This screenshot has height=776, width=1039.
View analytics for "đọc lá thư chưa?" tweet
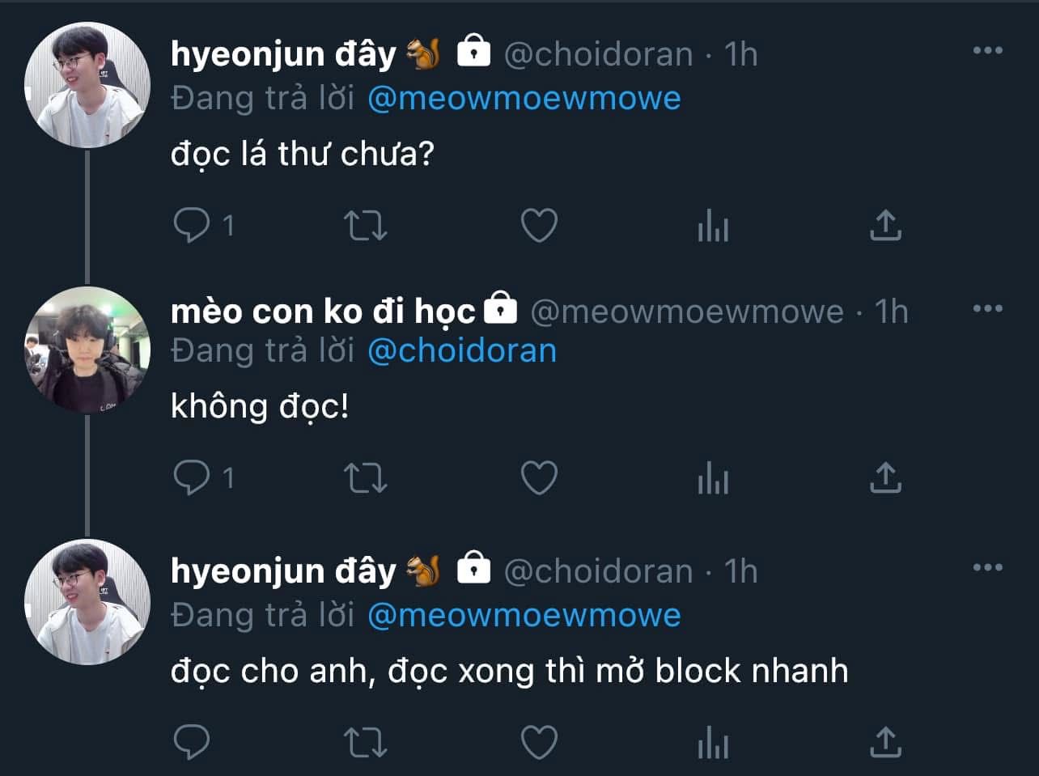(712, 226)
